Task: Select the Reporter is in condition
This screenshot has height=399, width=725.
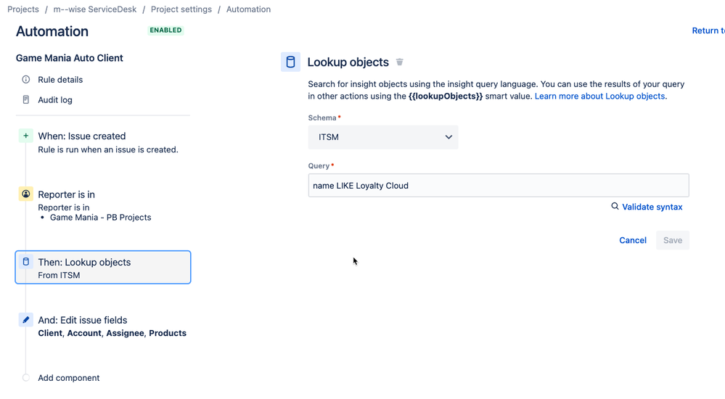Action: (x=102, y=205)
